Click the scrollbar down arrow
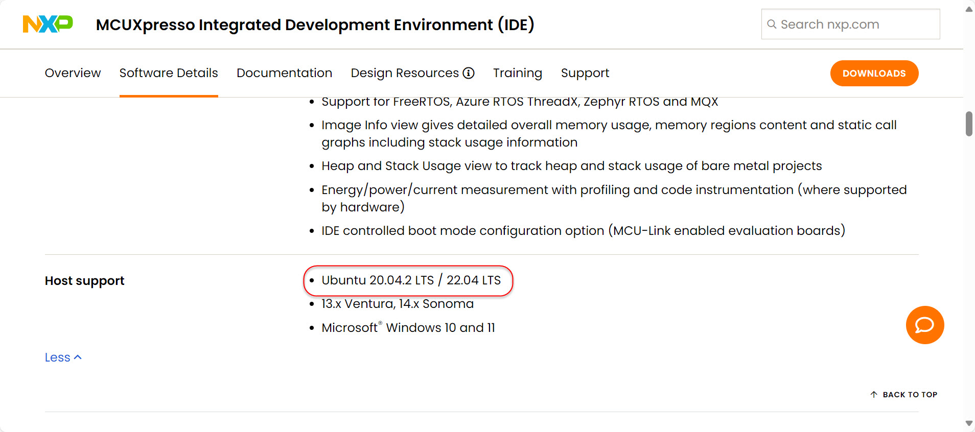 click(x=969, y=423)
